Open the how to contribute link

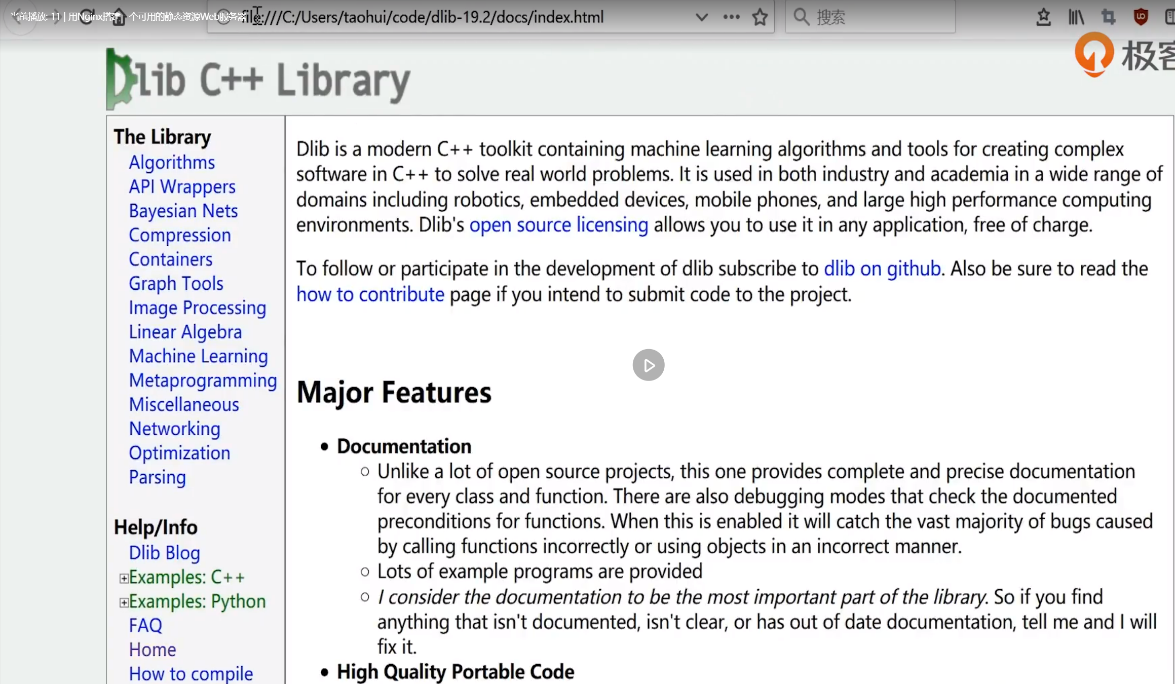point(370,295)
